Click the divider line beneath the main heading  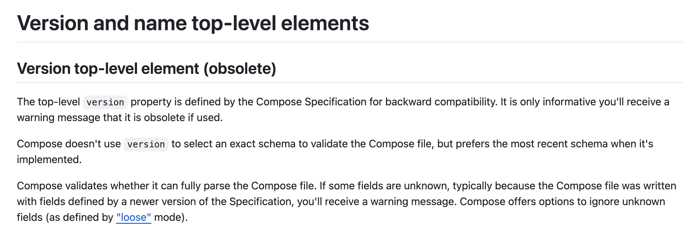tap(350, 42)
